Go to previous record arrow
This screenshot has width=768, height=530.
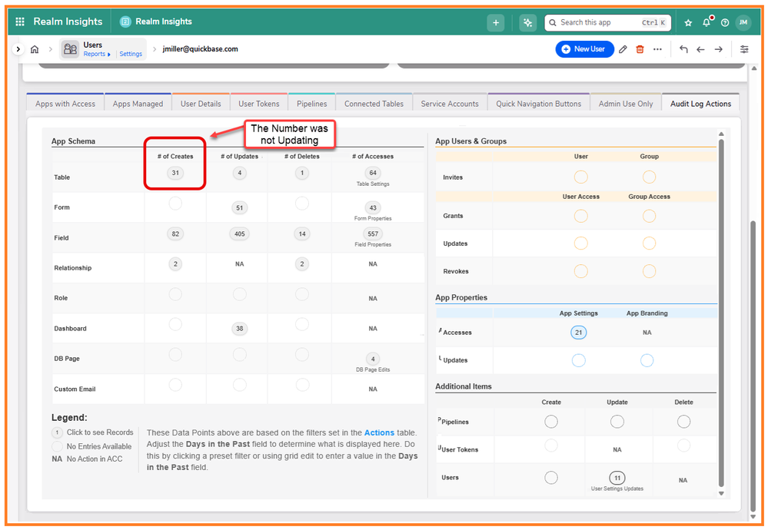pyautogui.click(x=701, y=49)
